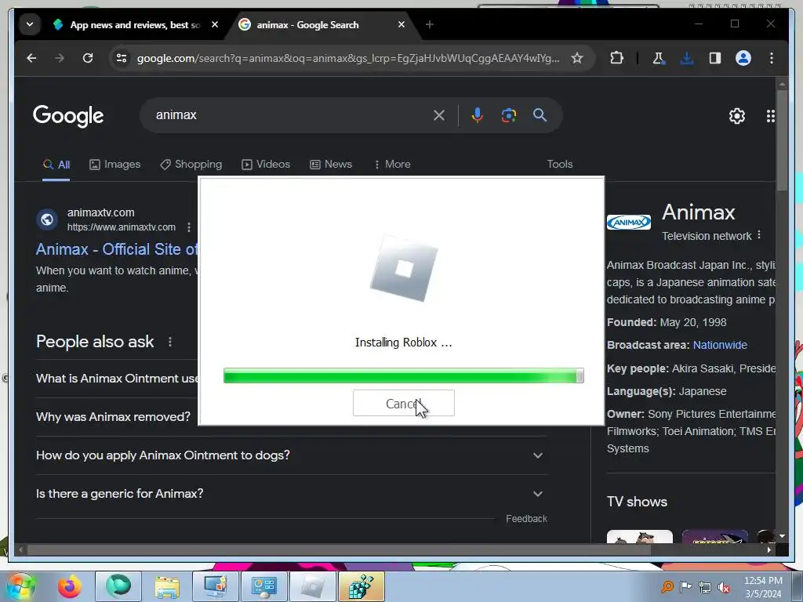
Task: Open the Animax - Official Site link
Action: (x=117, y=249)
